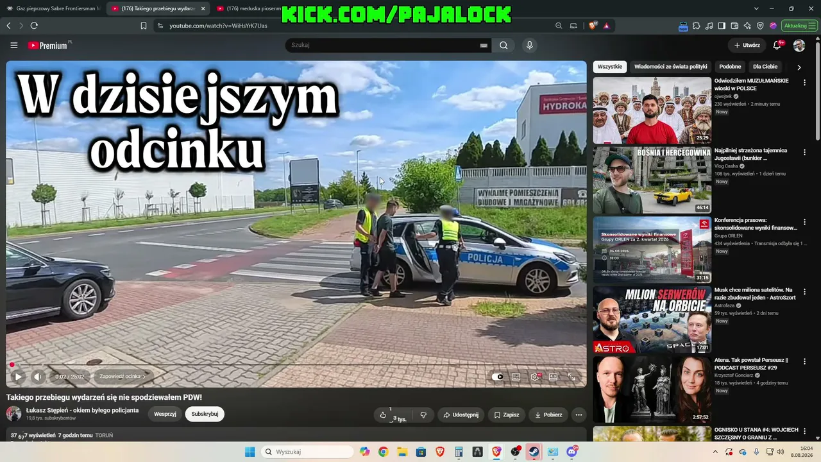
Task: Open the YouTube account avatar menu
Action: point(799,46)
